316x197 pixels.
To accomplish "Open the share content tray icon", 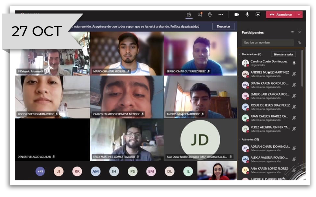I will pos(258,14).
